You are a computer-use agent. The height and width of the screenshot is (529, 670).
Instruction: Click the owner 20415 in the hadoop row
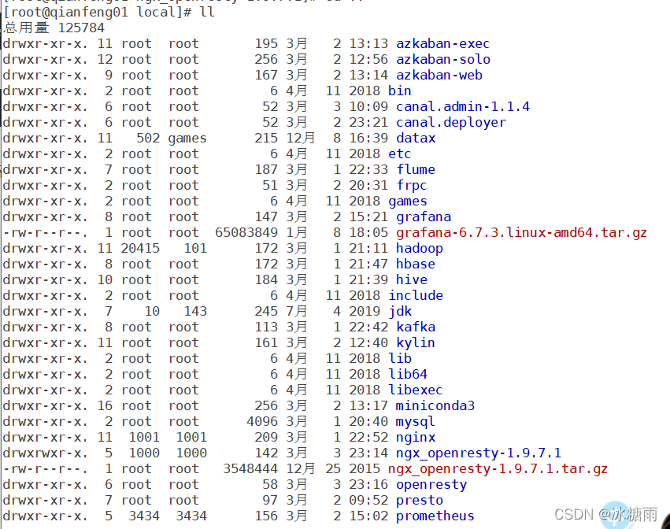(x=140, y=249)
